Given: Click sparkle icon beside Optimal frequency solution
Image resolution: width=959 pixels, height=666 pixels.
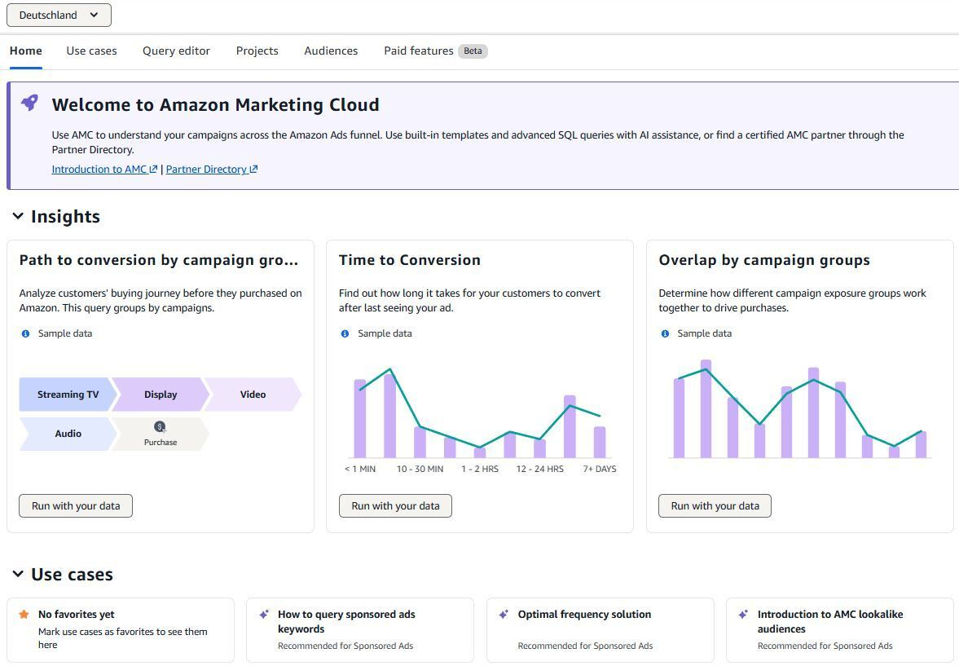Looking at the screenshot, I should coord(504,615).
